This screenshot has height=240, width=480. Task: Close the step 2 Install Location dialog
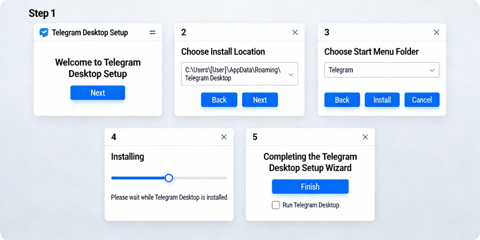(x=295, y=33)
